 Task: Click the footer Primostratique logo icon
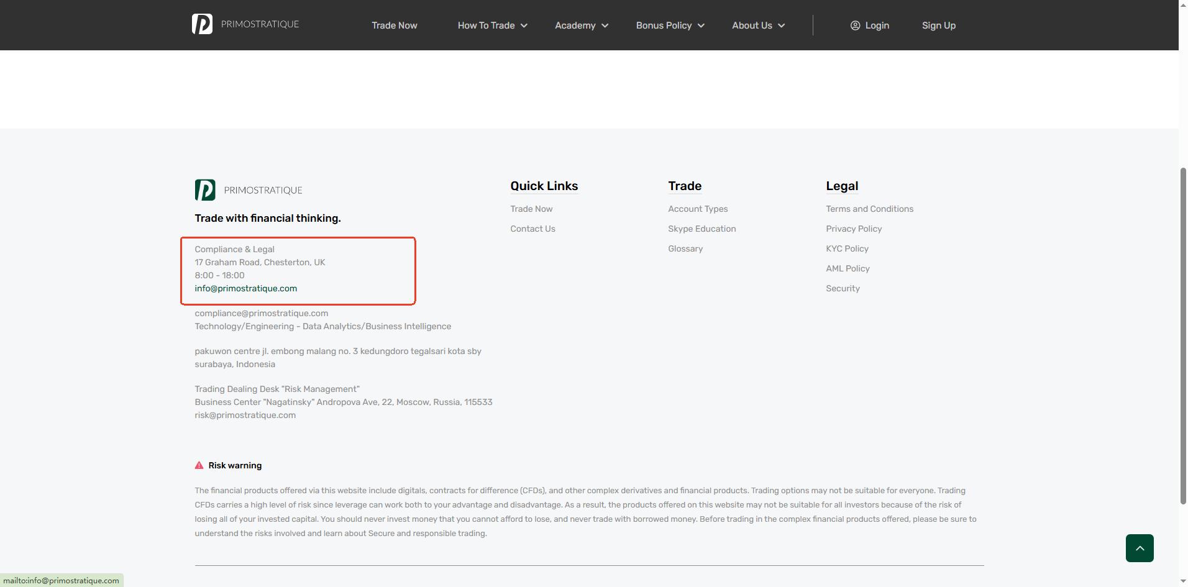pos(205,190)
